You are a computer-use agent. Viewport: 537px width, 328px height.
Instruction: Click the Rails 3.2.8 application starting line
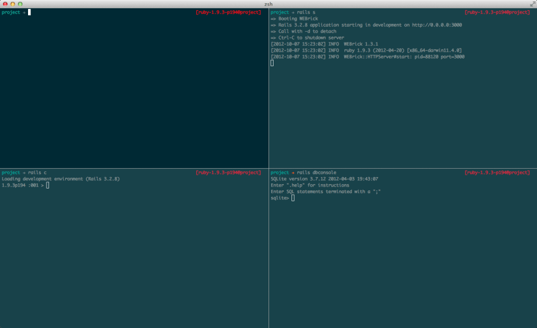coord(366,25)
